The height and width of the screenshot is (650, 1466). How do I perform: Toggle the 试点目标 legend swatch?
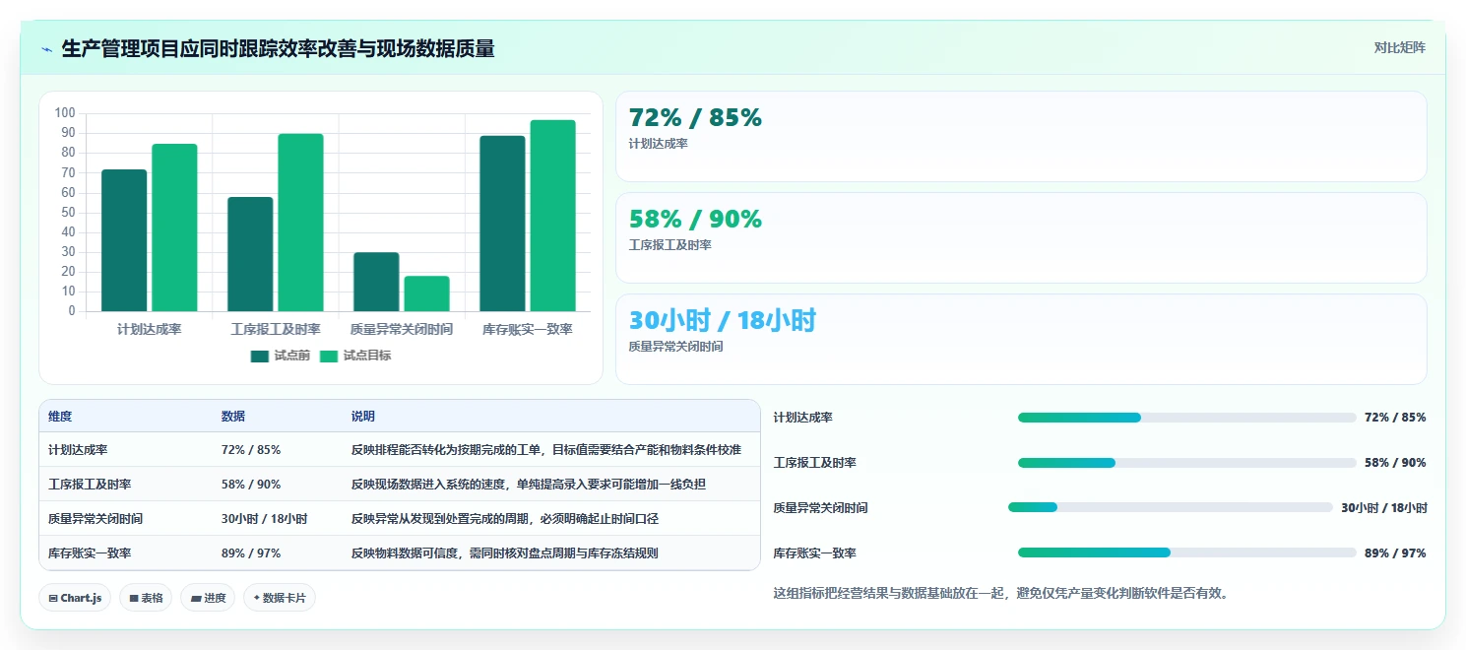point(329,356)
